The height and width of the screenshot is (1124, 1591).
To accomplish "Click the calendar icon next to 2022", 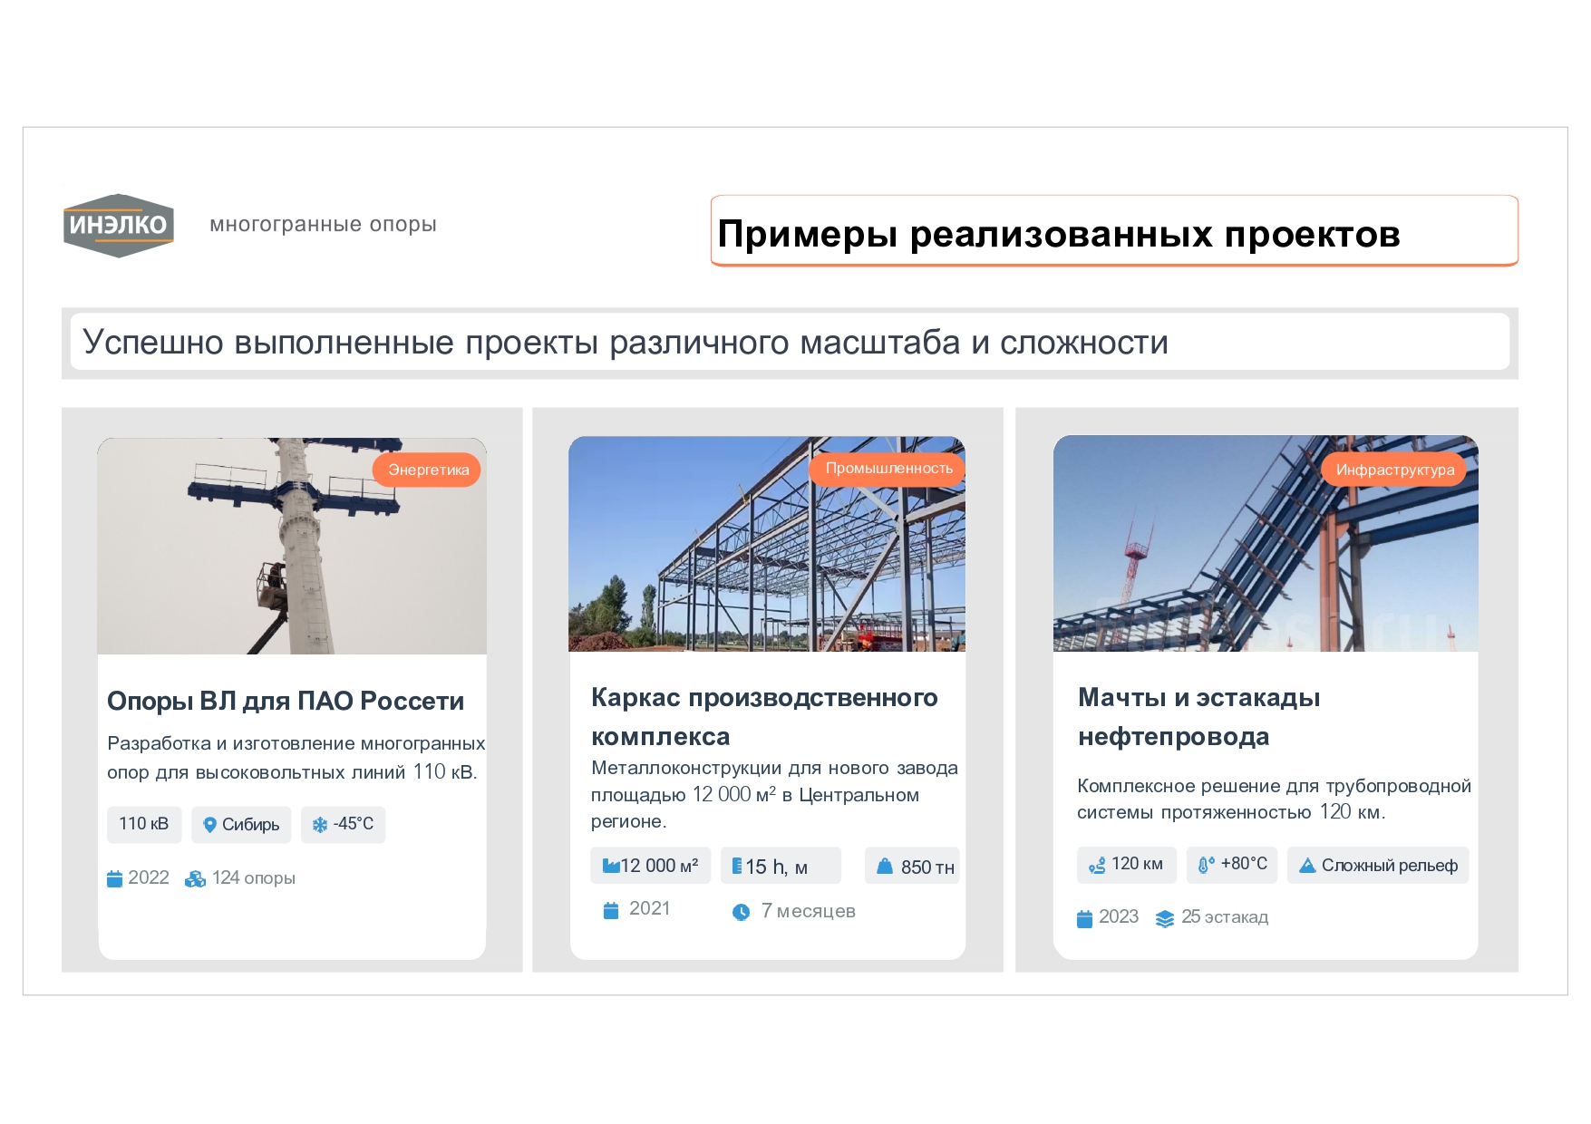I will 115,878.
